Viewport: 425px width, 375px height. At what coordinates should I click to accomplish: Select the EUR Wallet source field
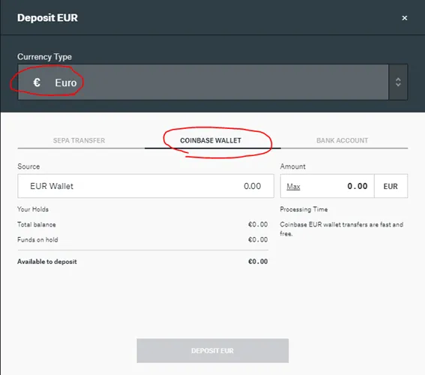tap(146, 186)
